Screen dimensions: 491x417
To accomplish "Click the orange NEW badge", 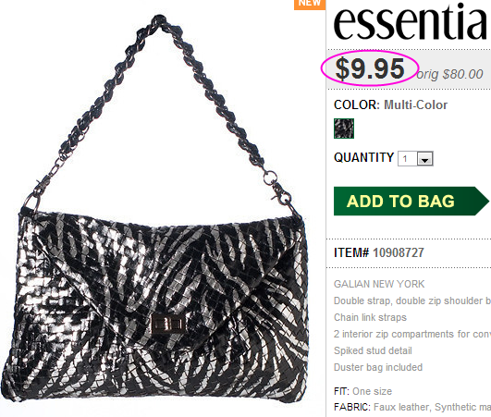I will tap(310, 5).
